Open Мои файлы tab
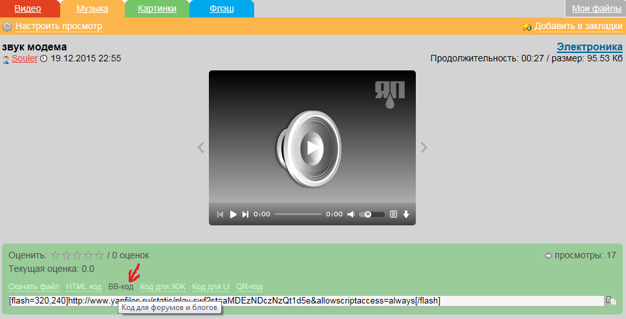This screenshot has height=319, width=626. [596, 9]
